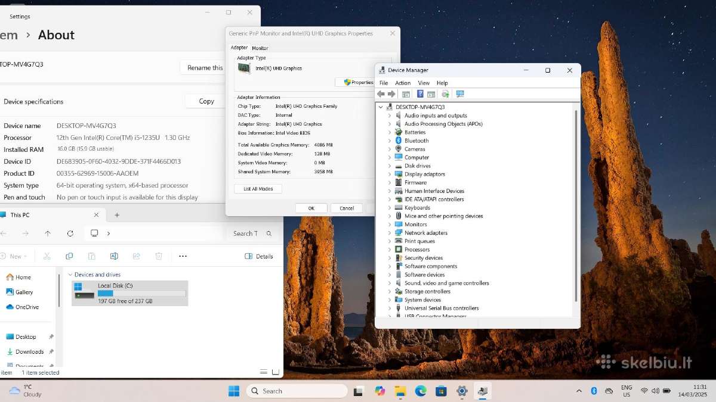This screenshot has height=402, width=716.
Task: Click the Back arrow in Device Manager toolbar
Action: (381, 94)
